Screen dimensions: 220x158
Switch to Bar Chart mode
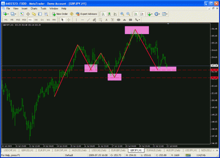click(103, 14)
